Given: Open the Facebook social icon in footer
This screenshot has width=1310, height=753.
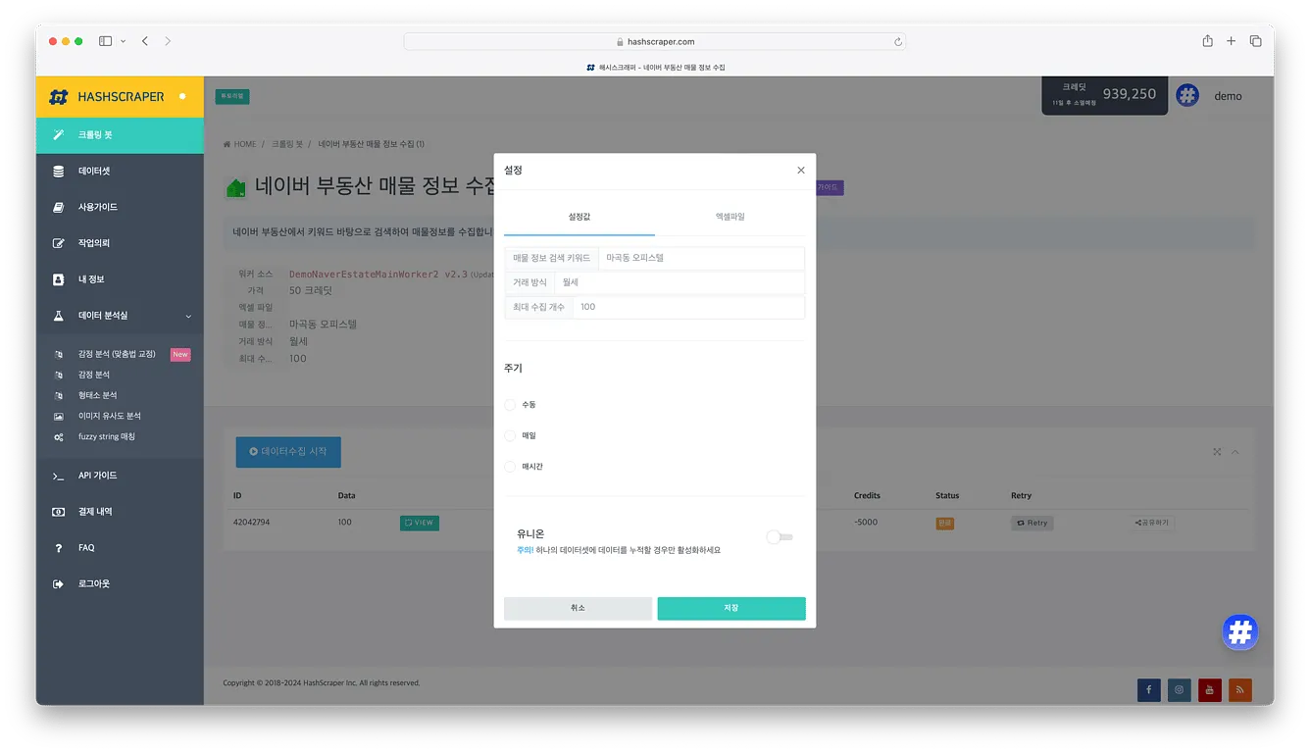Looking at the screenshot, I should 1148,689.
